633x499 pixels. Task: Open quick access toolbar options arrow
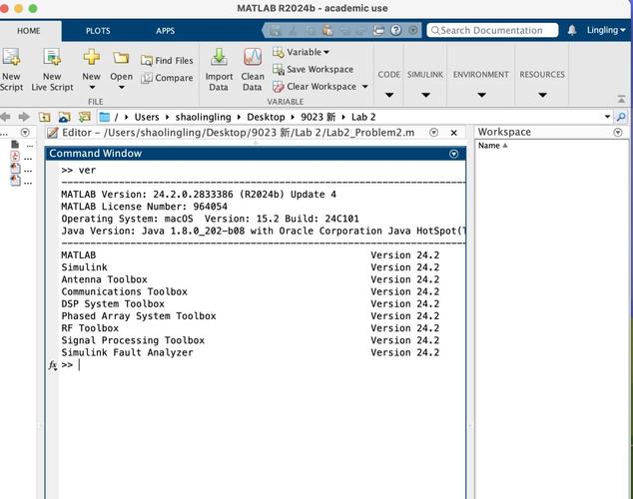pos(413,30)
